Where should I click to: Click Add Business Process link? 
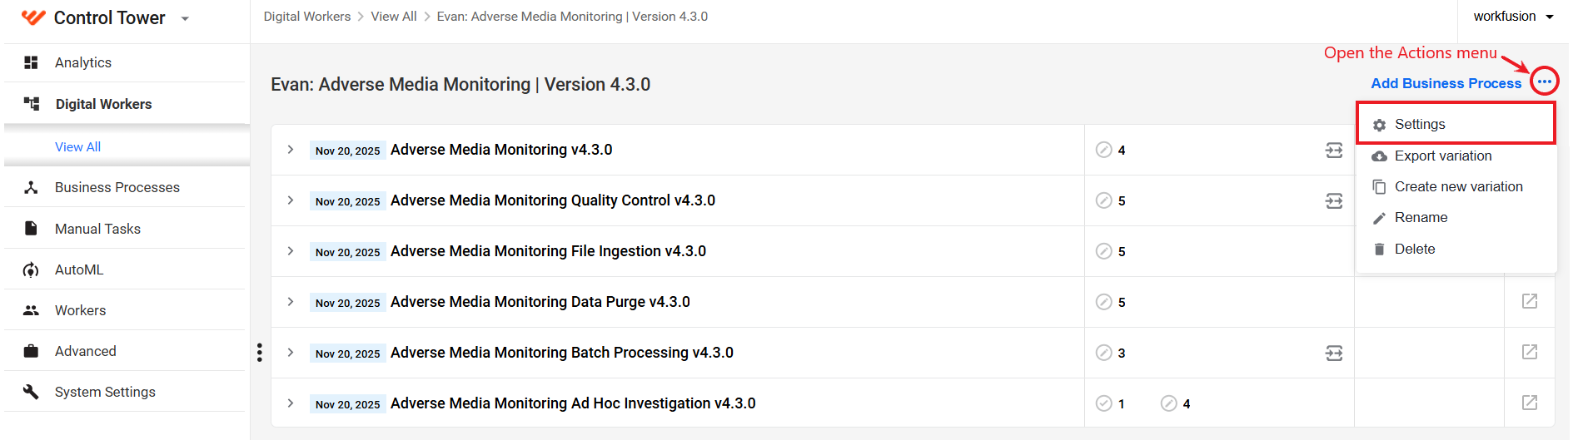pyautogui.click(x=1446, y=83)
